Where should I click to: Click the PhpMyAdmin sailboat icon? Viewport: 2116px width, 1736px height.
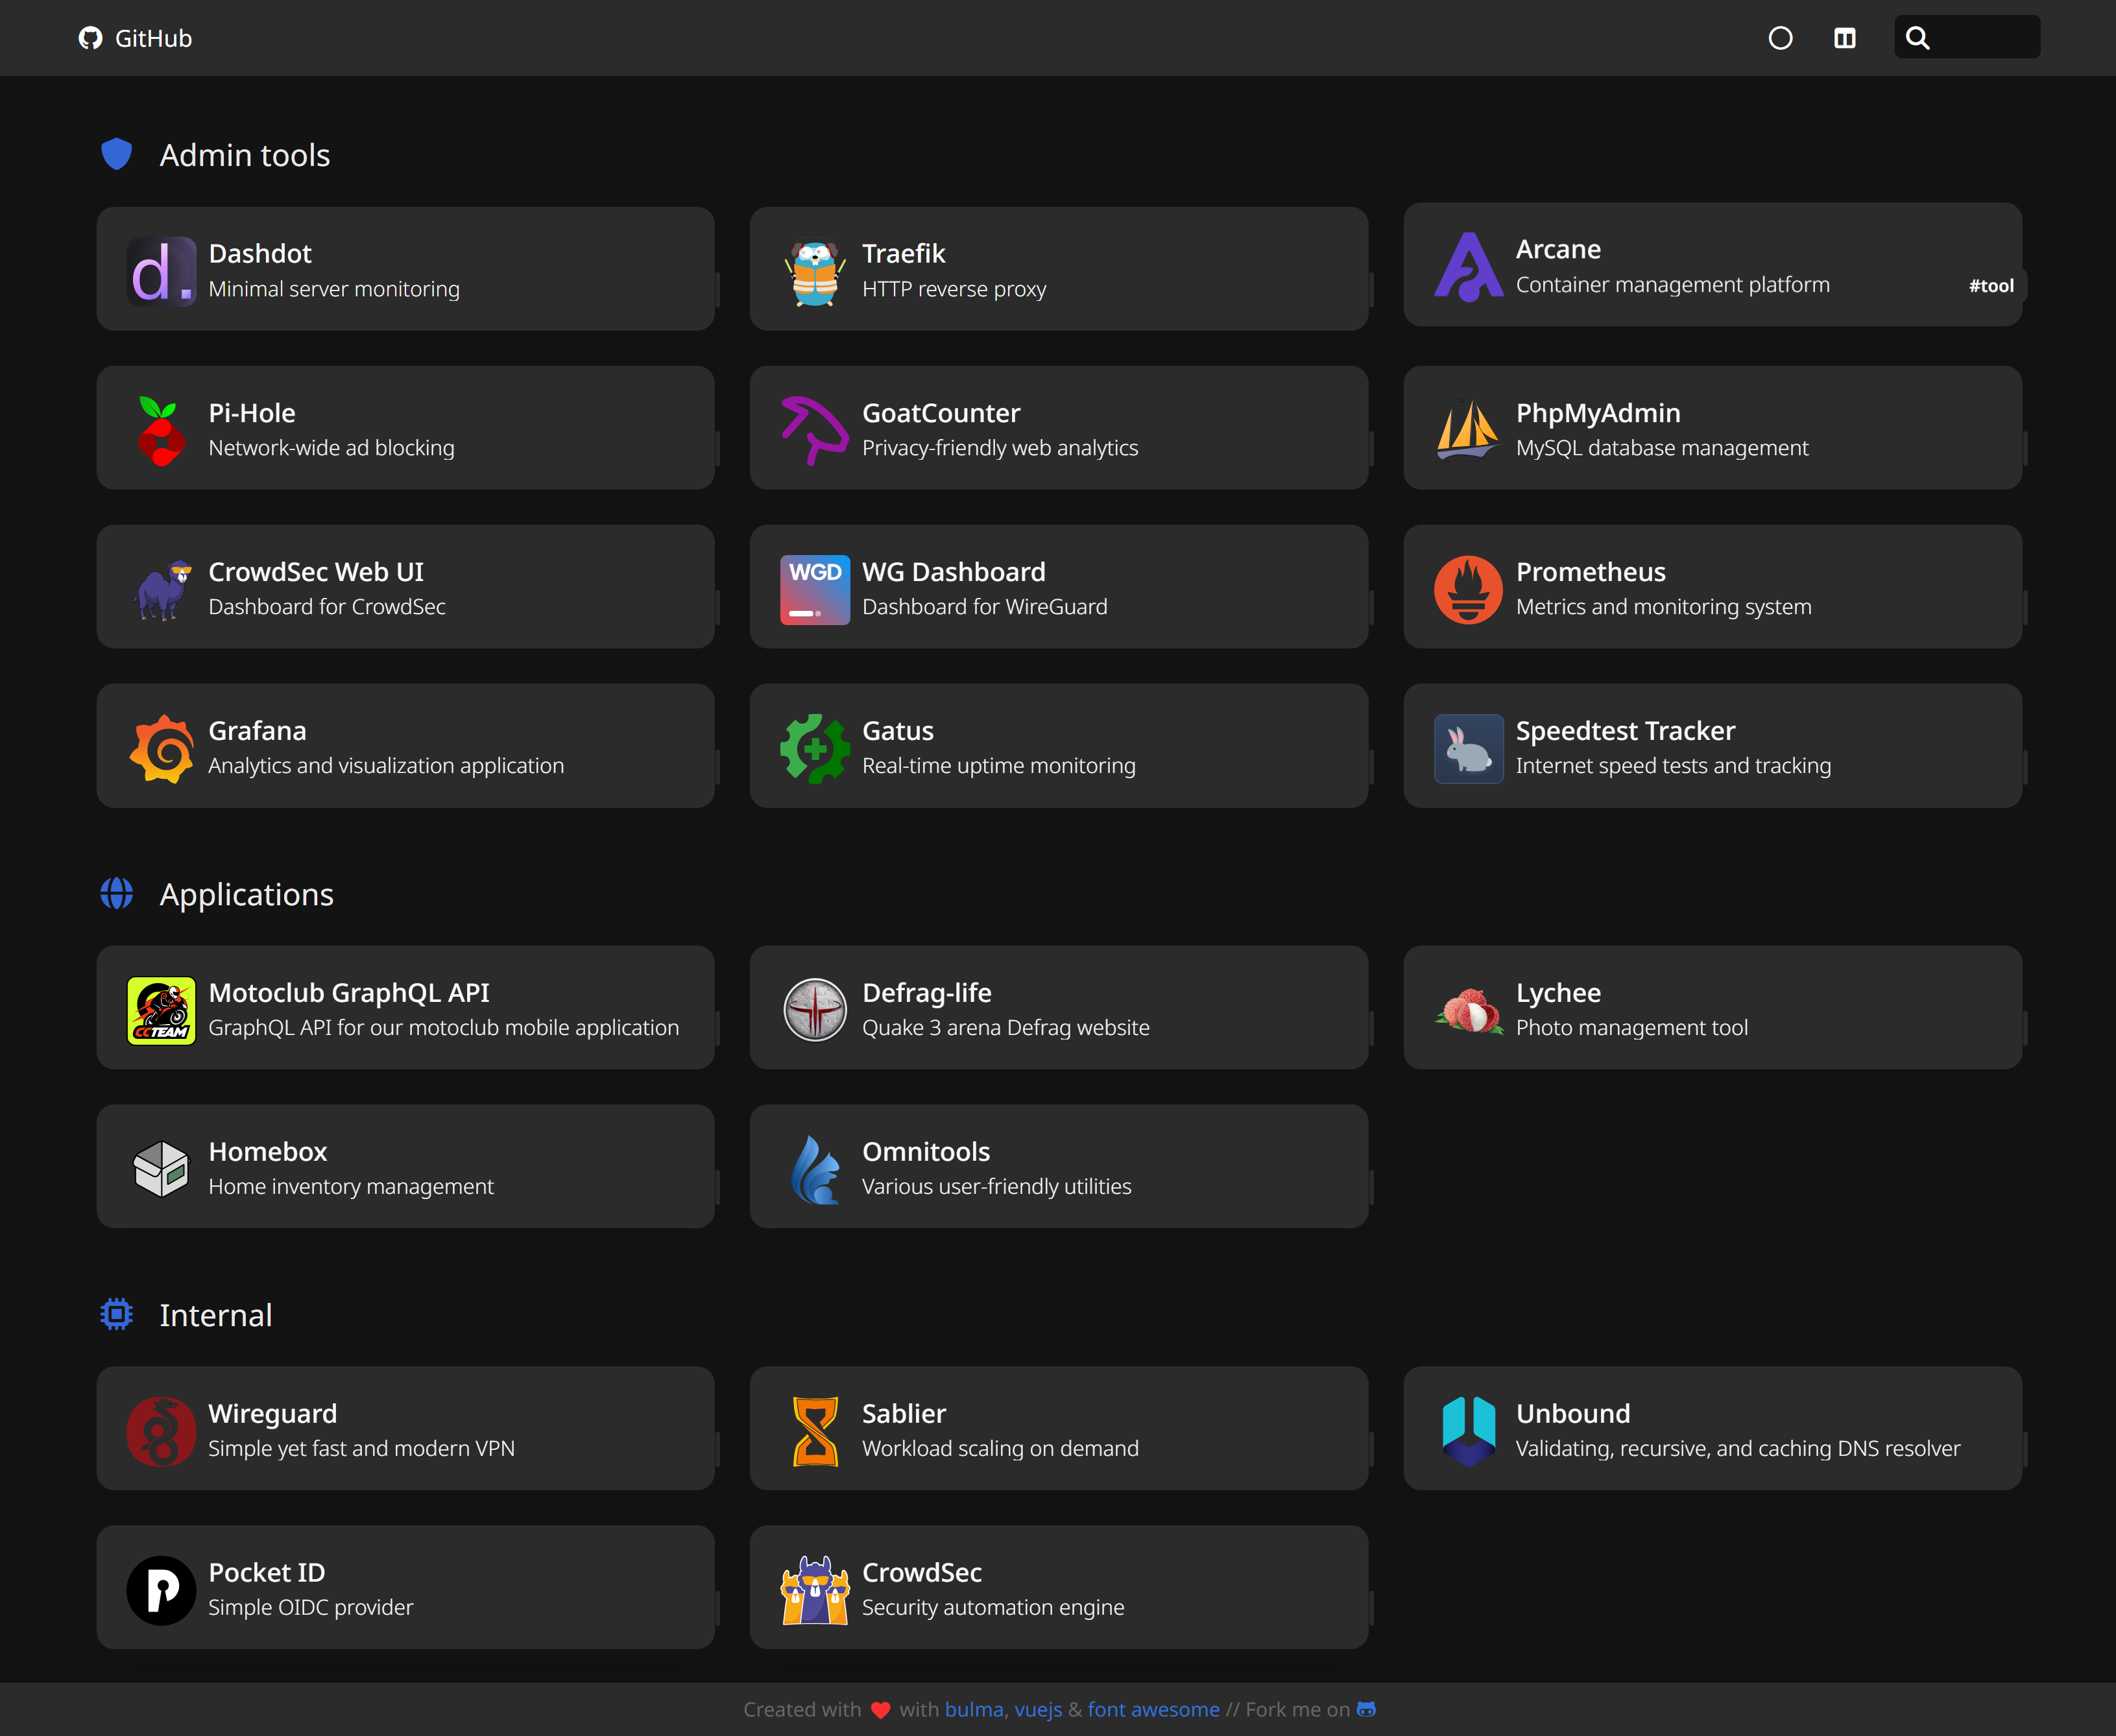pyautogui.click(x=1468, y=430)
